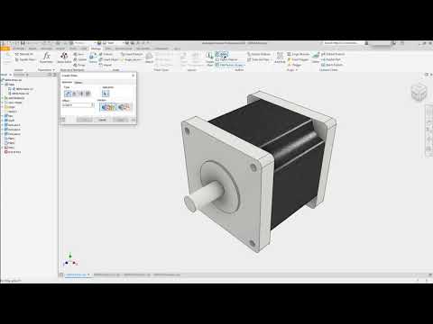
Task: Close the Create iMate dialog
Action: pyautogui.click(x=134, y=76)
